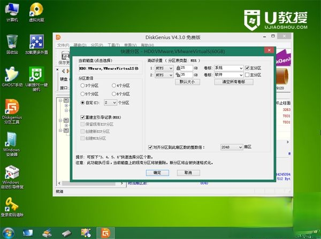Open the monitor icon in the taskbar
This screenshot has height=239, width=321.
tap(28, 233)
